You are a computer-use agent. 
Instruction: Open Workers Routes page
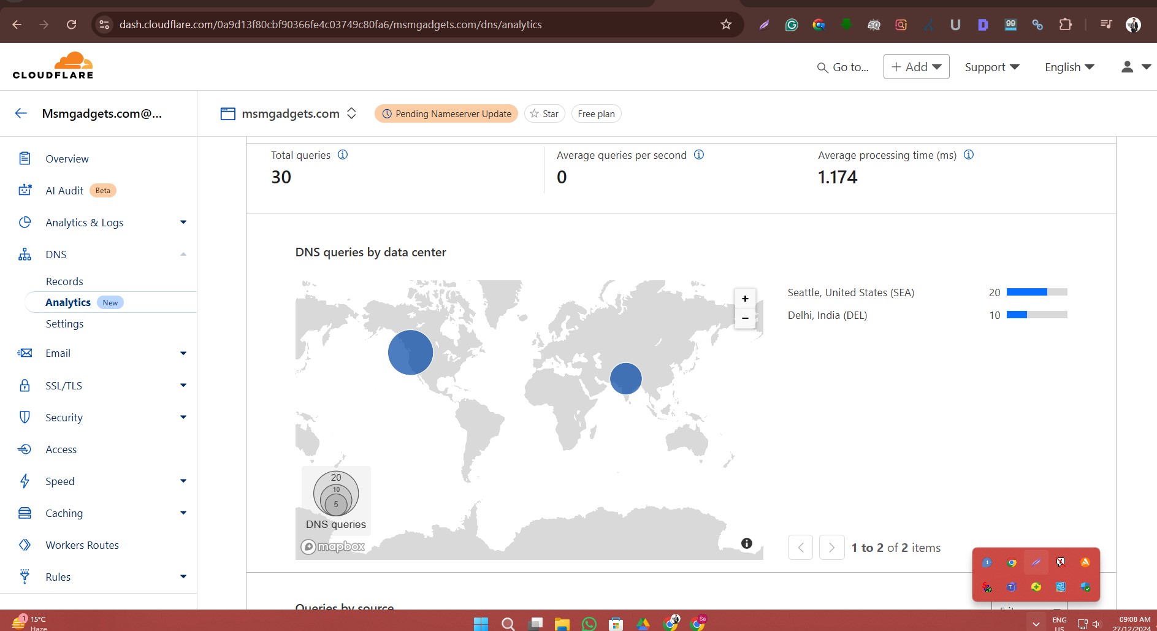[x=82, y=545]
